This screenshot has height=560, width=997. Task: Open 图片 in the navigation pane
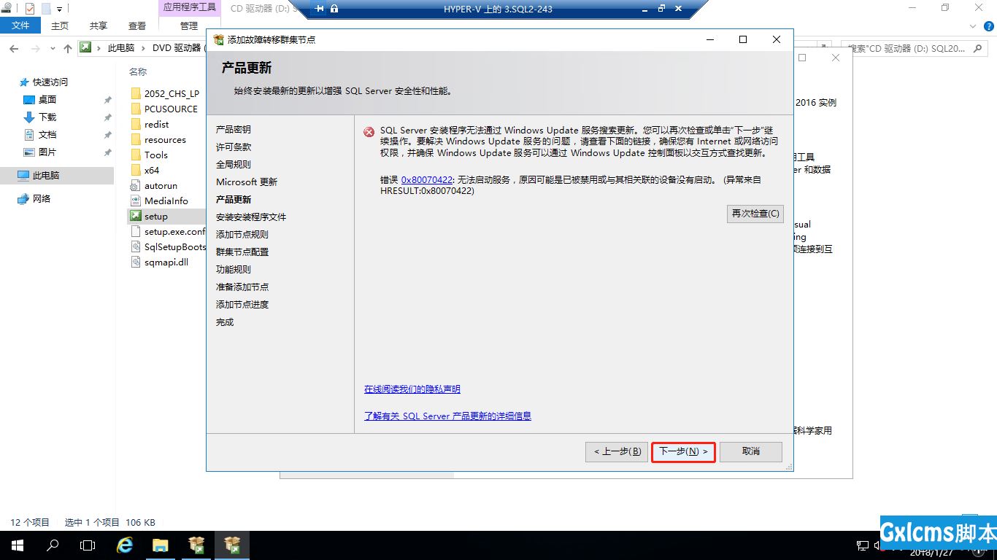[47, 152]
